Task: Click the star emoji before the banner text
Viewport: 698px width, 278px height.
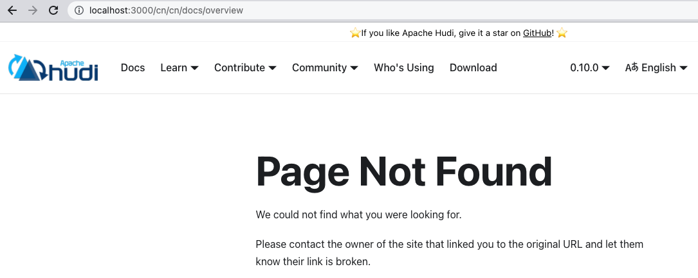Action: [354, 33]
